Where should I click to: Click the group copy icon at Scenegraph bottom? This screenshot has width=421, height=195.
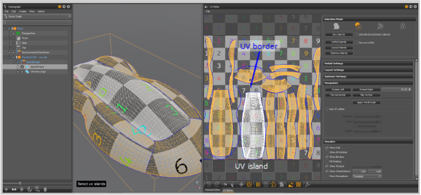tap(37, 189)
